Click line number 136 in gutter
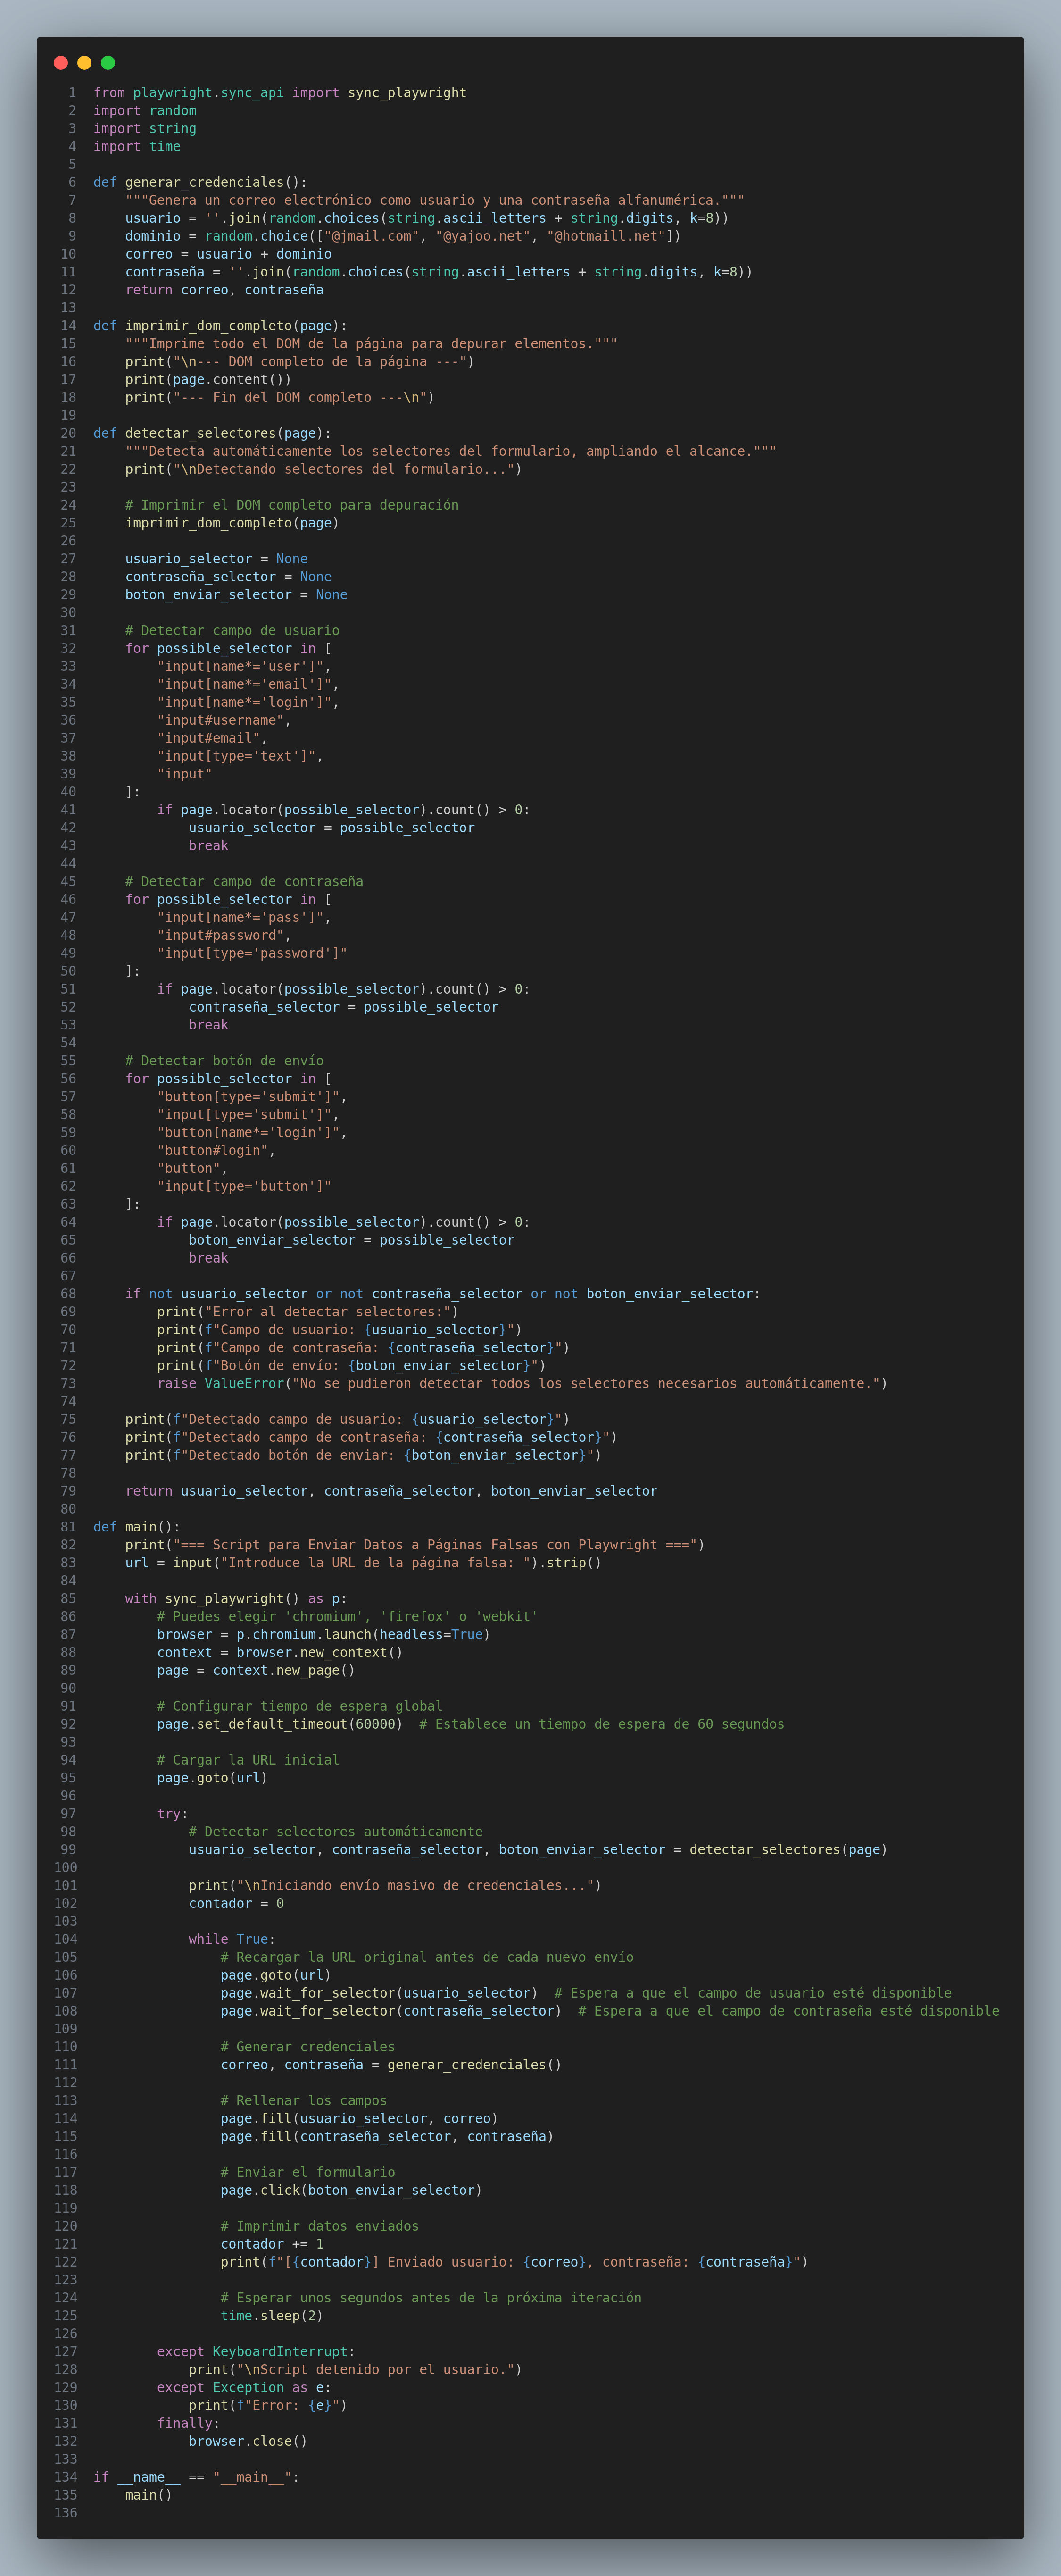 coord(65,2513)
